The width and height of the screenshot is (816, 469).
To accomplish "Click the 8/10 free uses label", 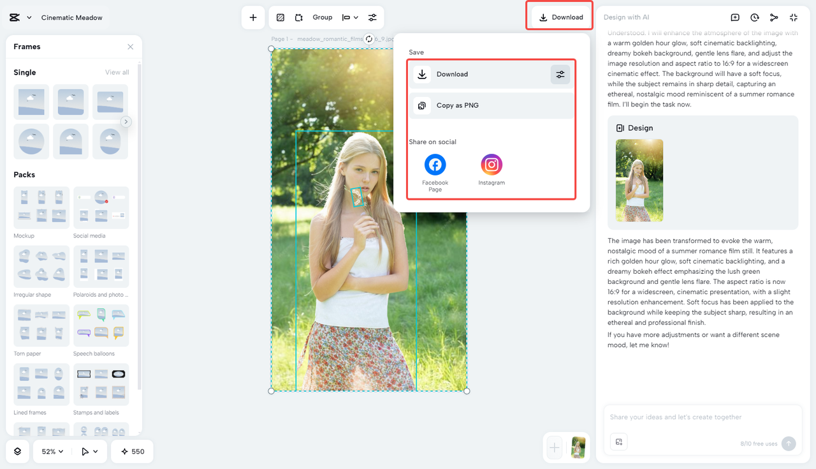I will coord(759,443).
